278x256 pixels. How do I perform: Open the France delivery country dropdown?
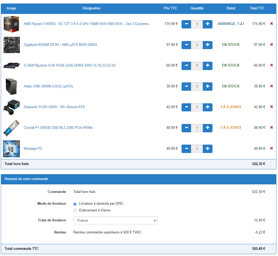[115, 221]
